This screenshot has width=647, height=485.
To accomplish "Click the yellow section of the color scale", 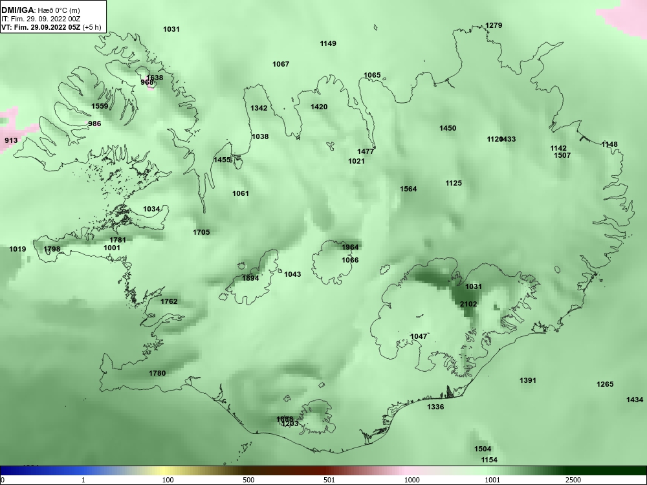I will click(x=165, y=471).
